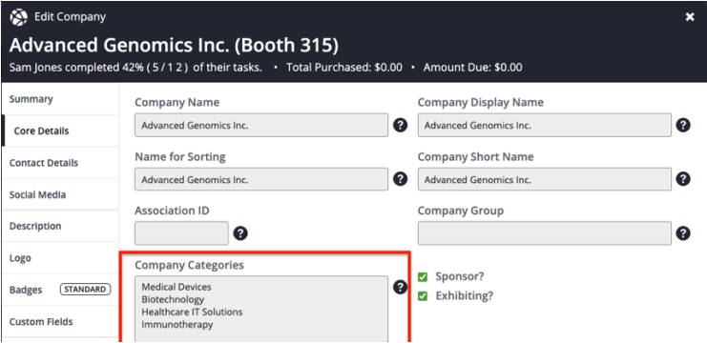Open the Custom Fields tab

[x=60, y=322]
